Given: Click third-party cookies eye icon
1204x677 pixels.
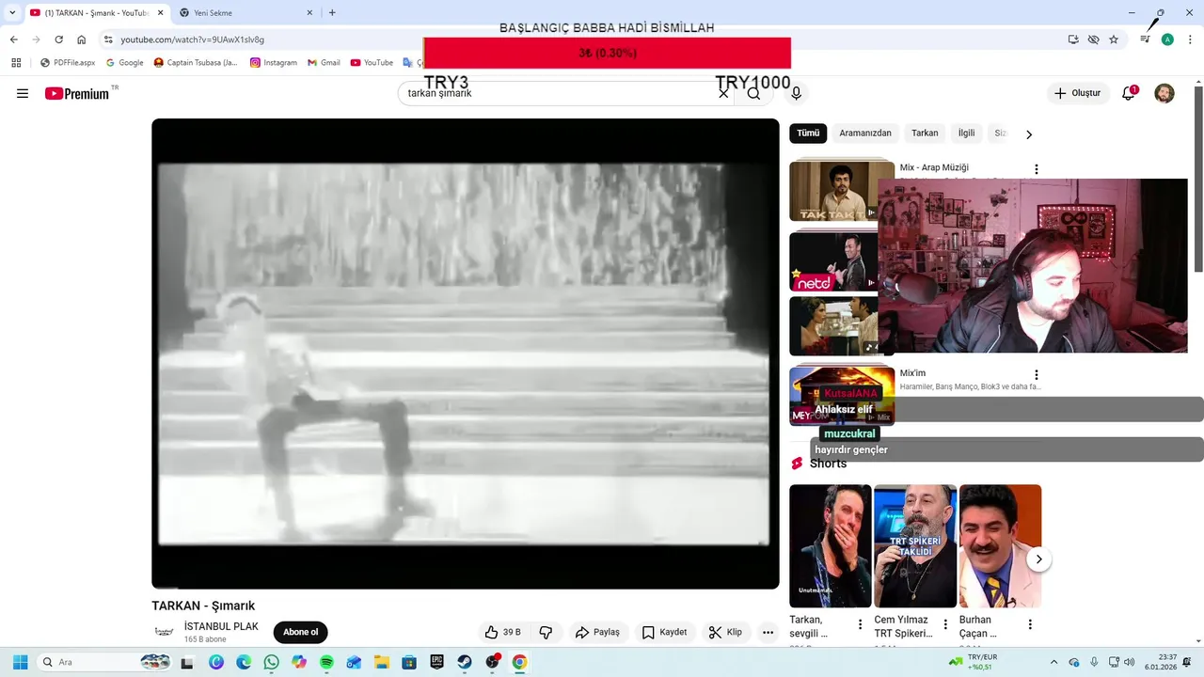Looking at the screenshot, I should (x=1093, y=39).
